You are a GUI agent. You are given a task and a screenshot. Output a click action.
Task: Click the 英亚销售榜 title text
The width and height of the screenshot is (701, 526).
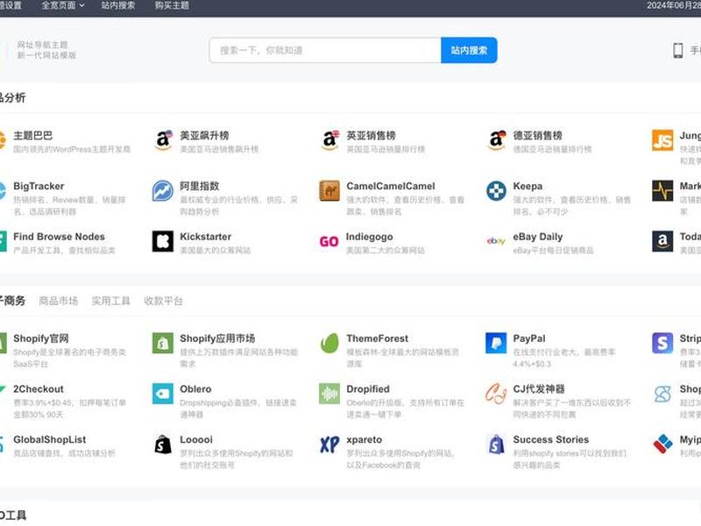(371, 136)
